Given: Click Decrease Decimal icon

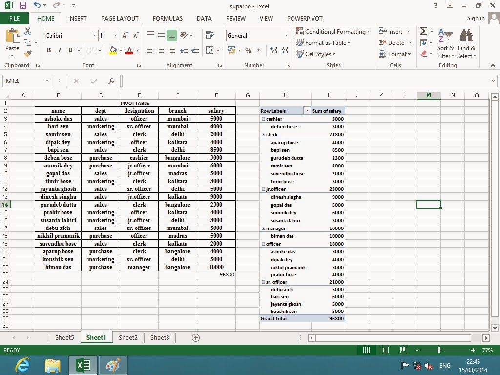Looking at the screenshot, I should (x=285, y=50).
